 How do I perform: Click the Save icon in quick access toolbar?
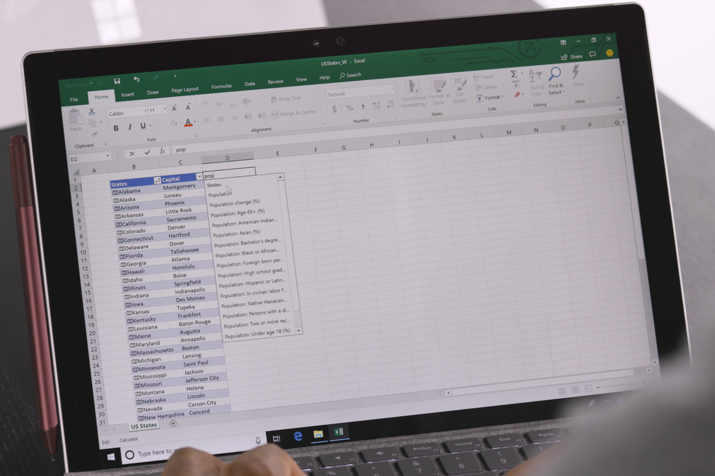(117, 81)
